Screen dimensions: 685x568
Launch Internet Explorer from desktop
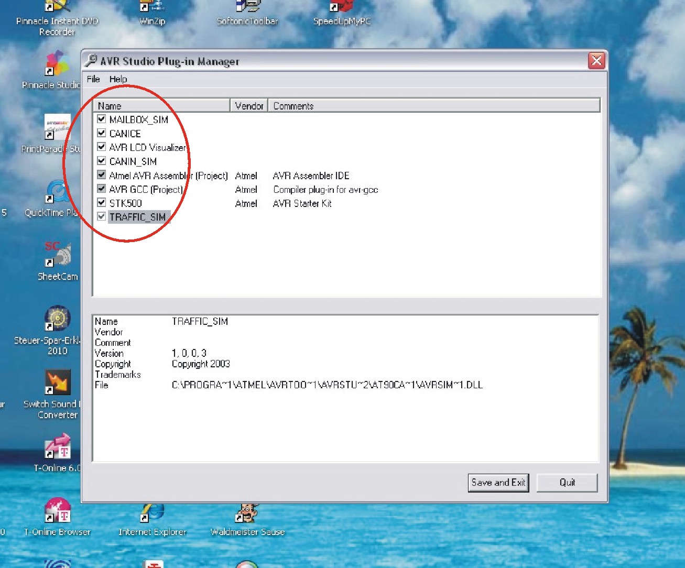tap(152, 519)
